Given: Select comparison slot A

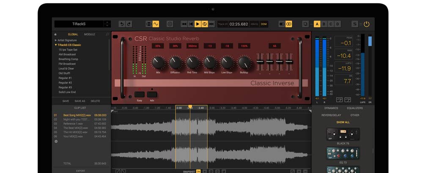Looking at the screenshot, I should tap(317, 24).
